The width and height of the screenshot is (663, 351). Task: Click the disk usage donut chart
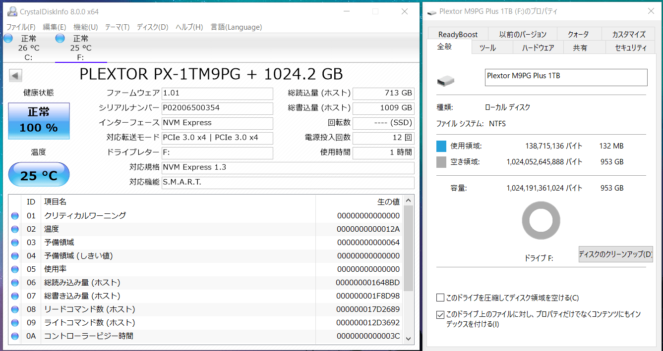point(541,221)
